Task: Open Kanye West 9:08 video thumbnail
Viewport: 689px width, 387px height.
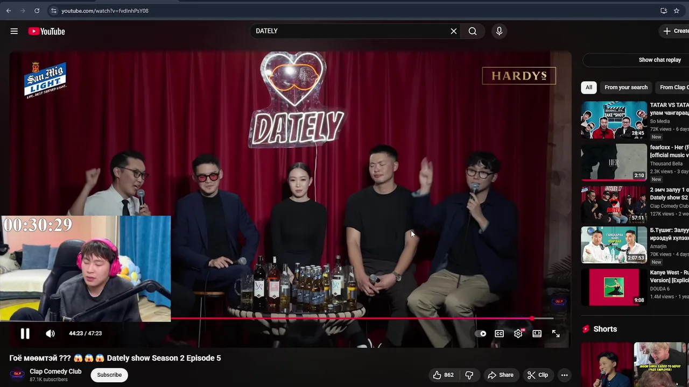Action: tap(614, 287)
